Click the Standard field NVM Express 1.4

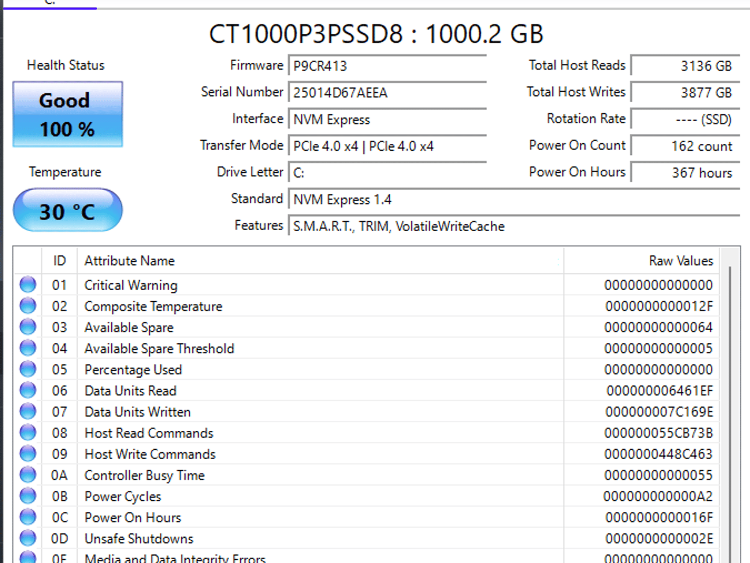[x=514, y=199]
